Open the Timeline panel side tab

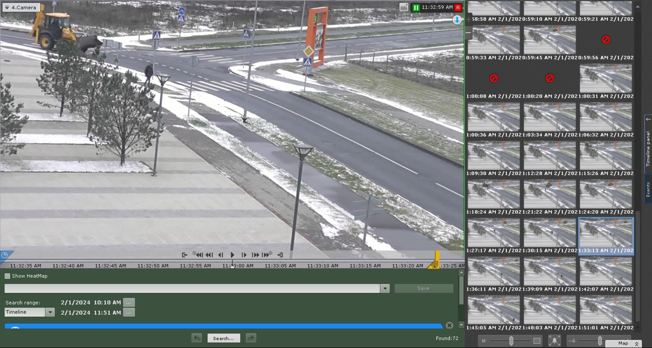tap(648, 146)
